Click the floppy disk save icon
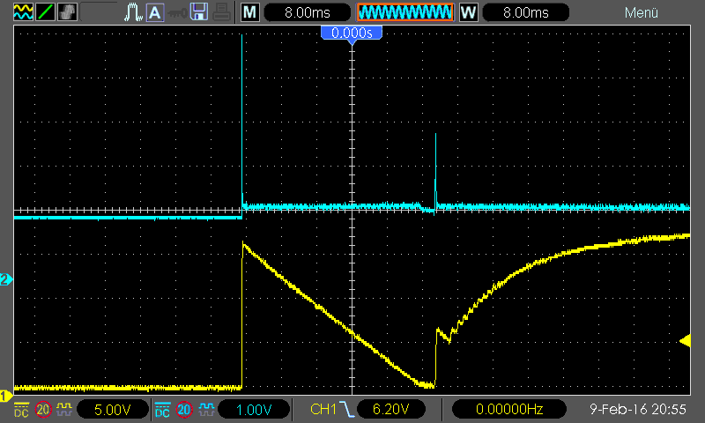Screen dimensions: 705x423 (199, 12)
